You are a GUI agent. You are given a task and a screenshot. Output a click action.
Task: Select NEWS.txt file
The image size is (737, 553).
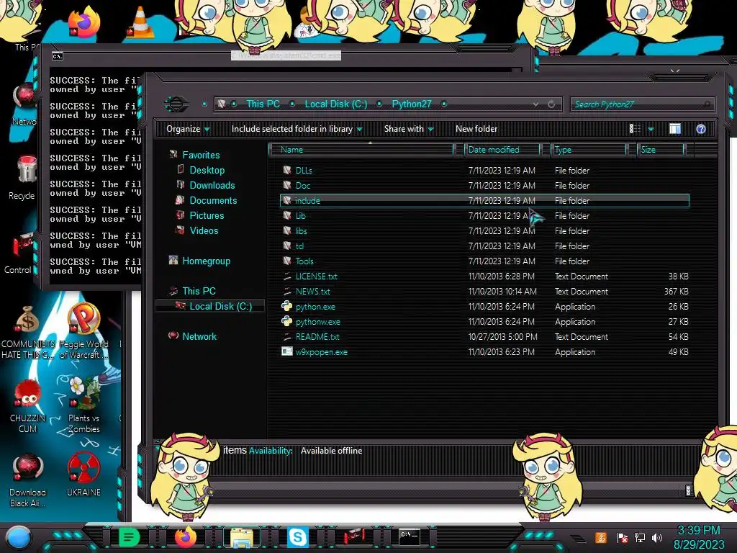(x=312, y=292)
